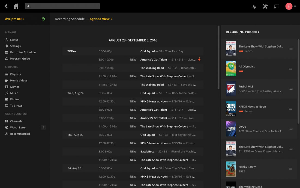Click the top search field
Viewport: 300px width, 188px height.
pyautogui.click(x=62, y=6)
